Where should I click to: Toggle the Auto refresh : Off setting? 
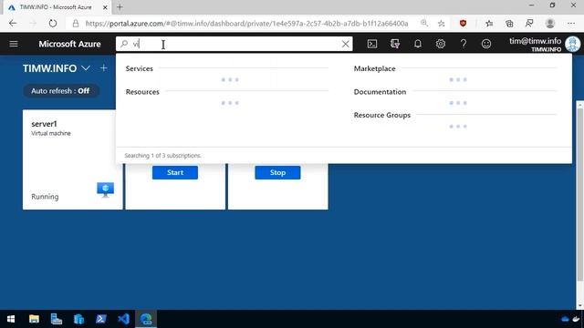coord(61,91)
